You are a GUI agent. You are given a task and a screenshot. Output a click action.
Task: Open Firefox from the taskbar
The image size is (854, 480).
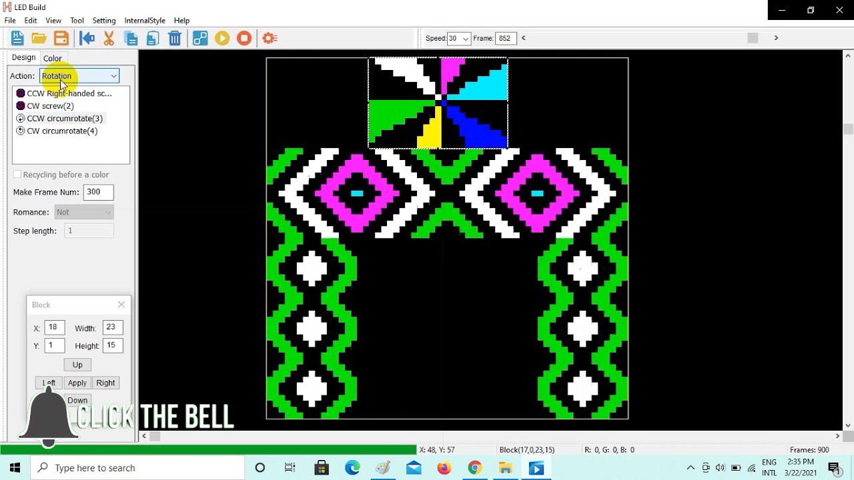point(444,468)
